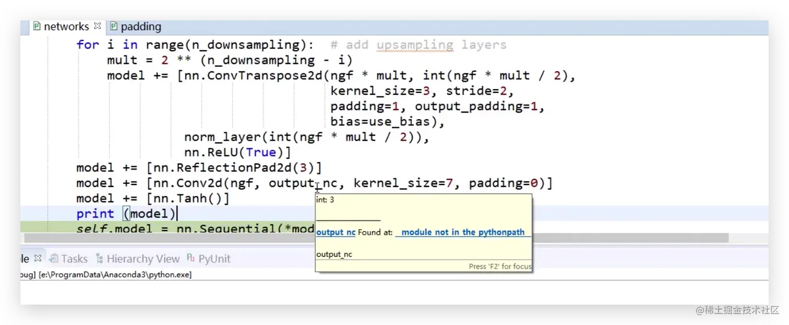Image resolution: width=789 pixels, height=325 pixels.
Task: Click the 'padding=1, output_padding=1,' line
Action: tap(437, 106)
